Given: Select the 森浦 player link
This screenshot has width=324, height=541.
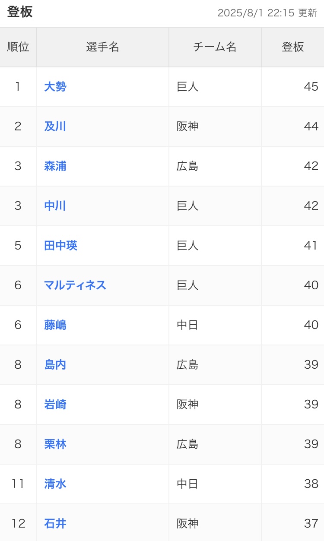Looking at the screenshot, I should click(55, 166).
